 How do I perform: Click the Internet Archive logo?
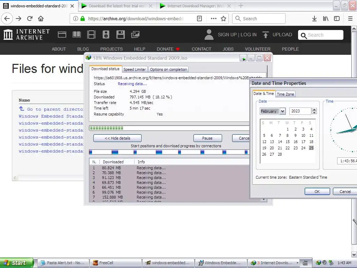point(26,35)
